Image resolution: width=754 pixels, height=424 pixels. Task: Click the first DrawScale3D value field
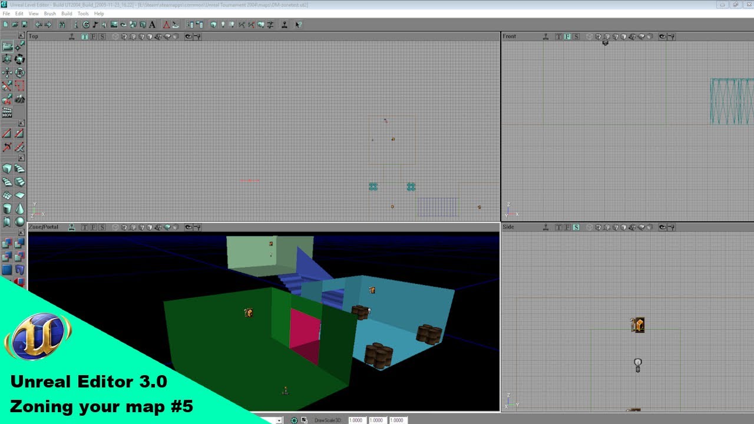pyautogui.click(x=356, y=420)
